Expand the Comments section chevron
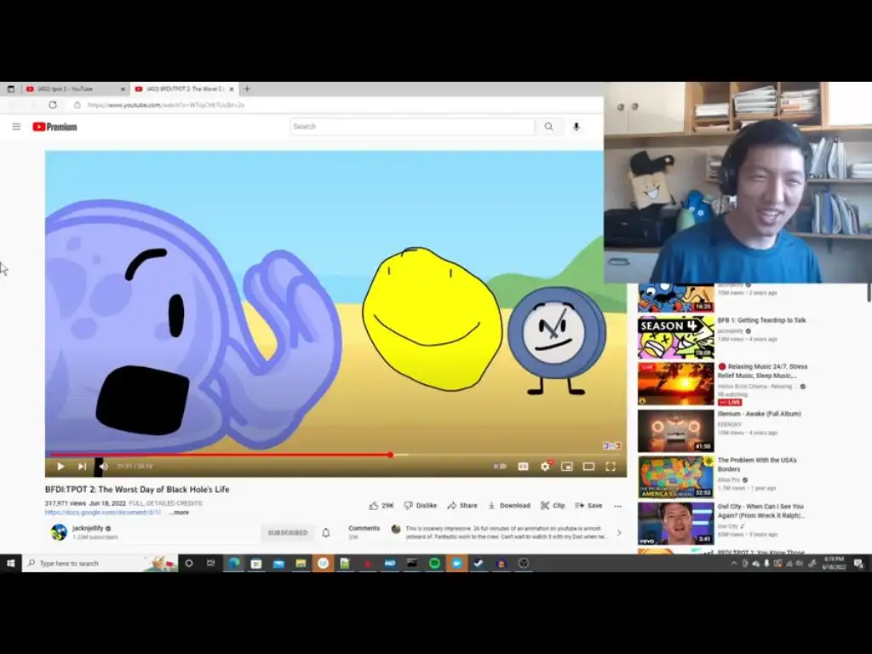 coord(619,533)
